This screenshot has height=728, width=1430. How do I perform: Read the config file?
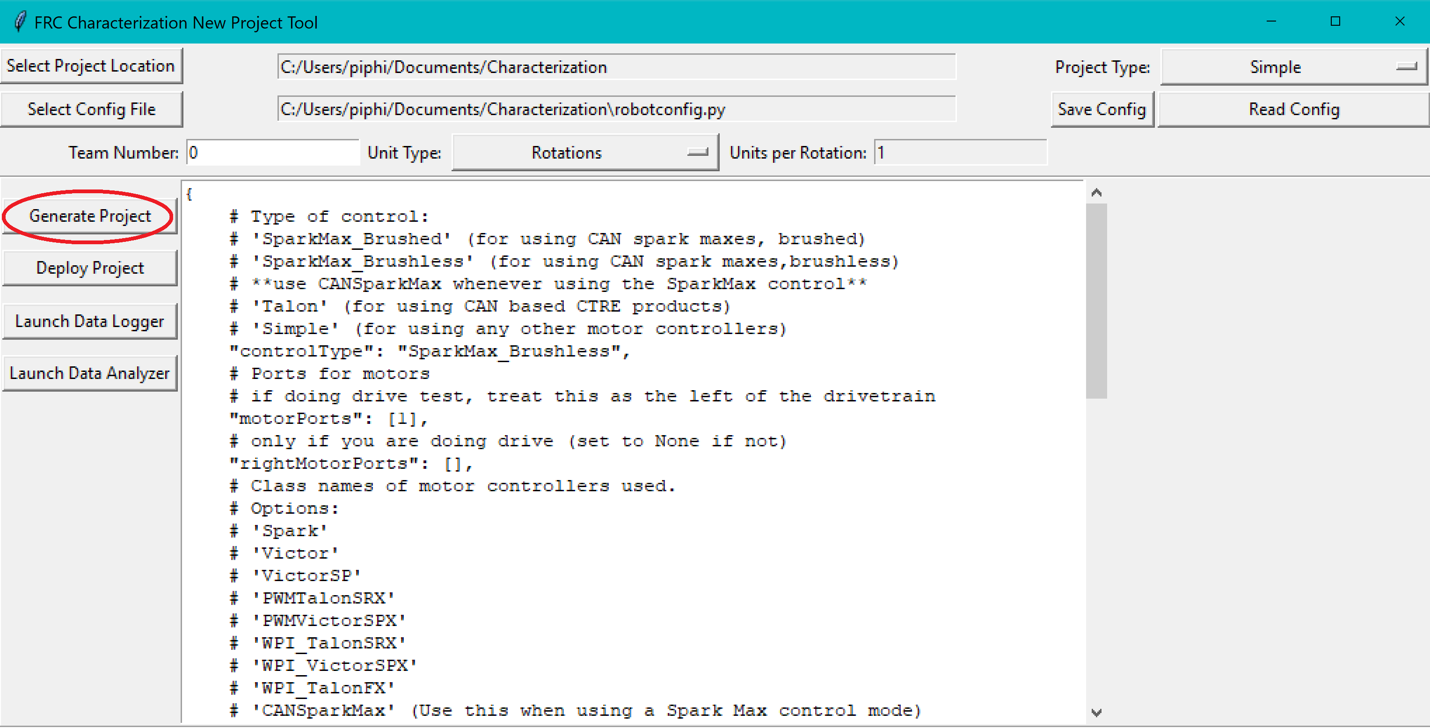1293,109
